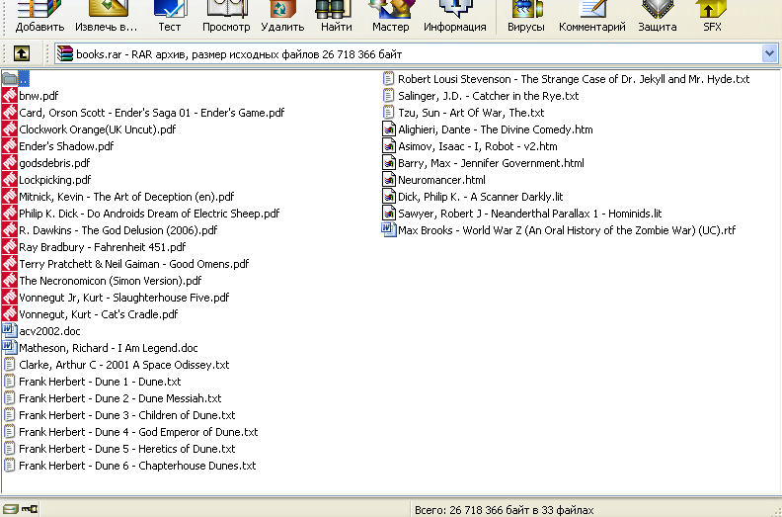Select Ender's Game.pdf file name
Image resolution: width=782 pixels, height=517 pixels.
(x=152, y=113)
